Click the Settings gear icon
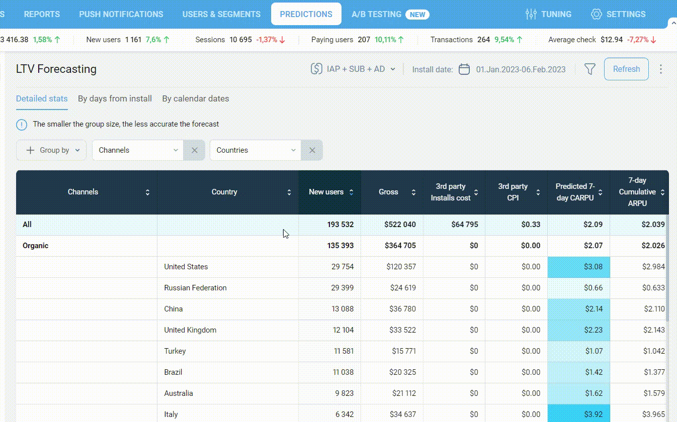 tap(596, 14)
